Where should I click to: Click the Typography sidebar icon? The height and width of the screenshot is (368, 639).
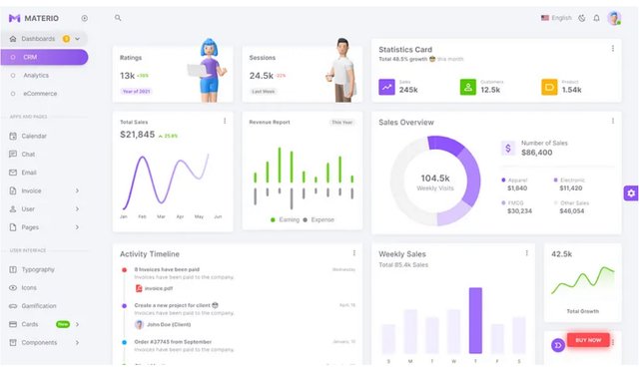(13, 269)
